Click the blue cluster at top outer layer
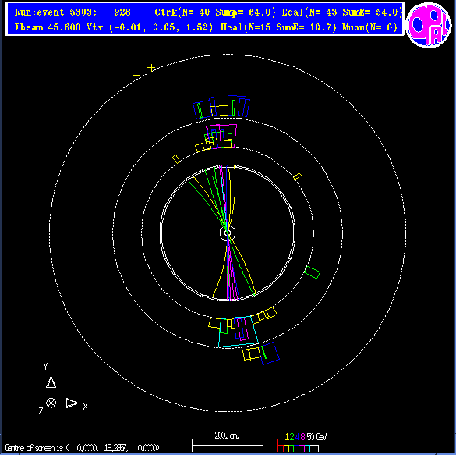This screenshot has height=455, width=456. (x=239, y=105)
